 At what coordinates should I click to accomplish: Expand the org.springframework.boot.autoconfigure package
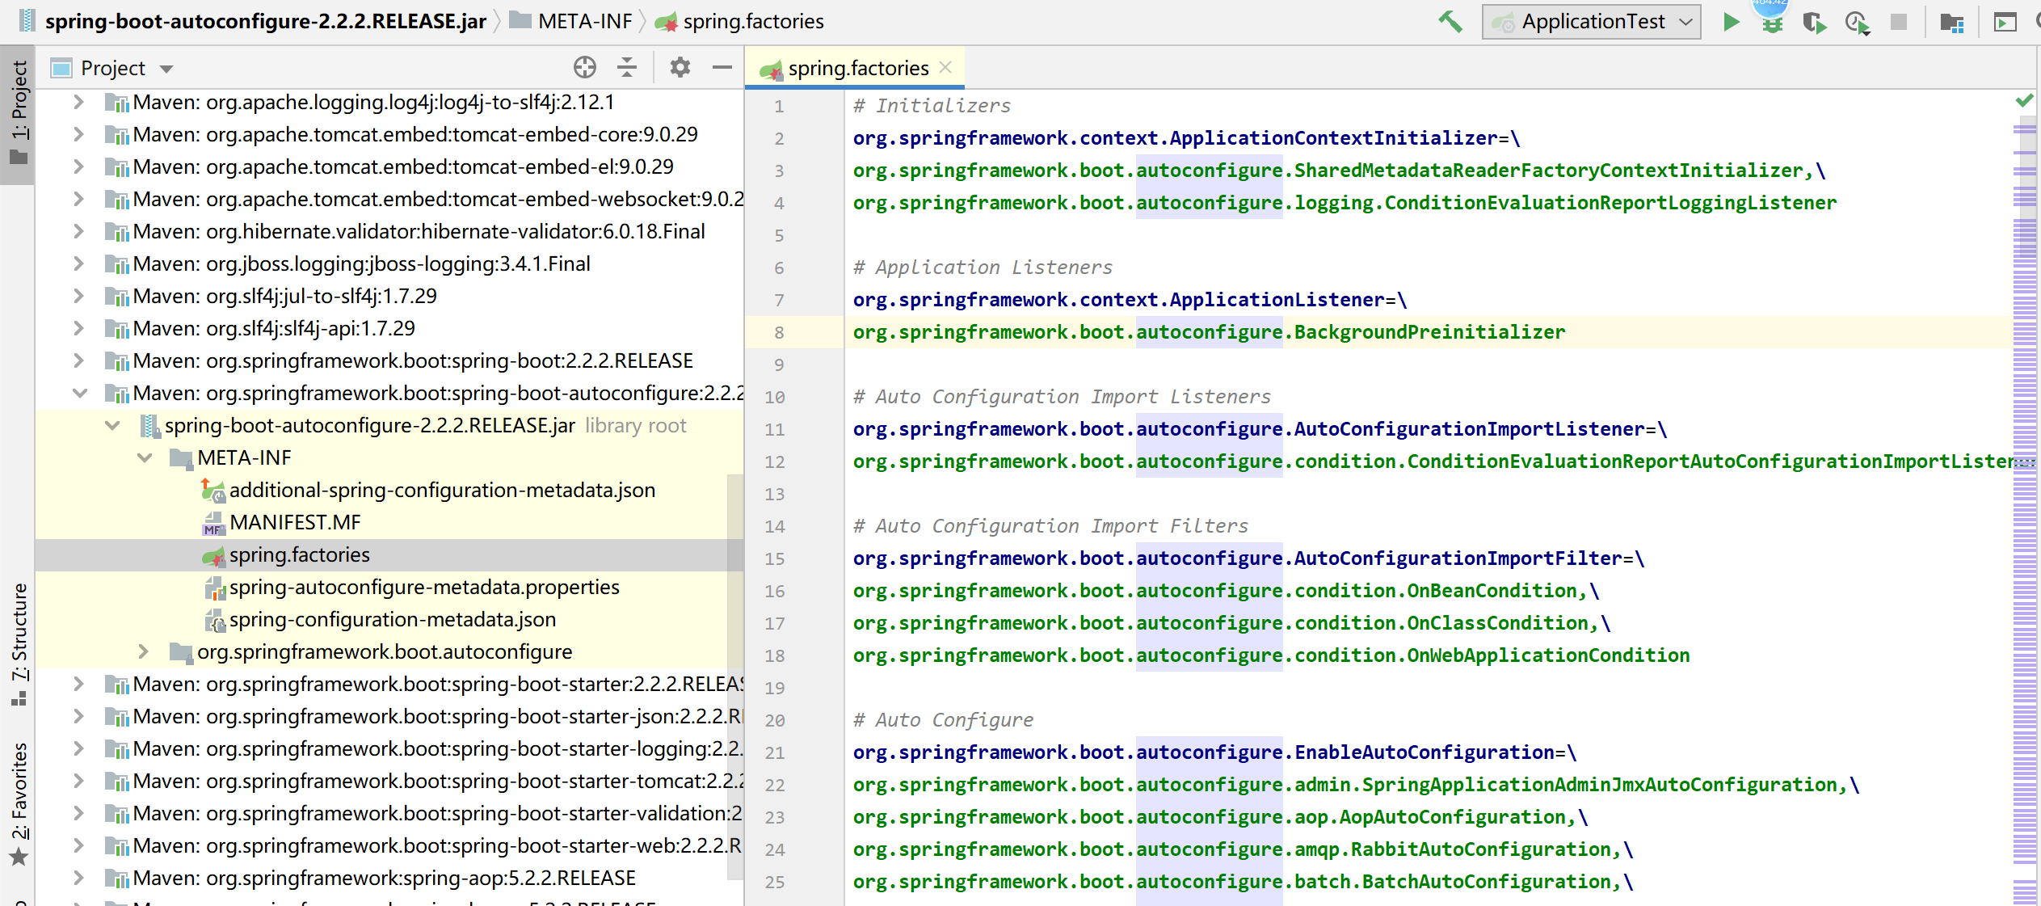click(x=138, y=652)
